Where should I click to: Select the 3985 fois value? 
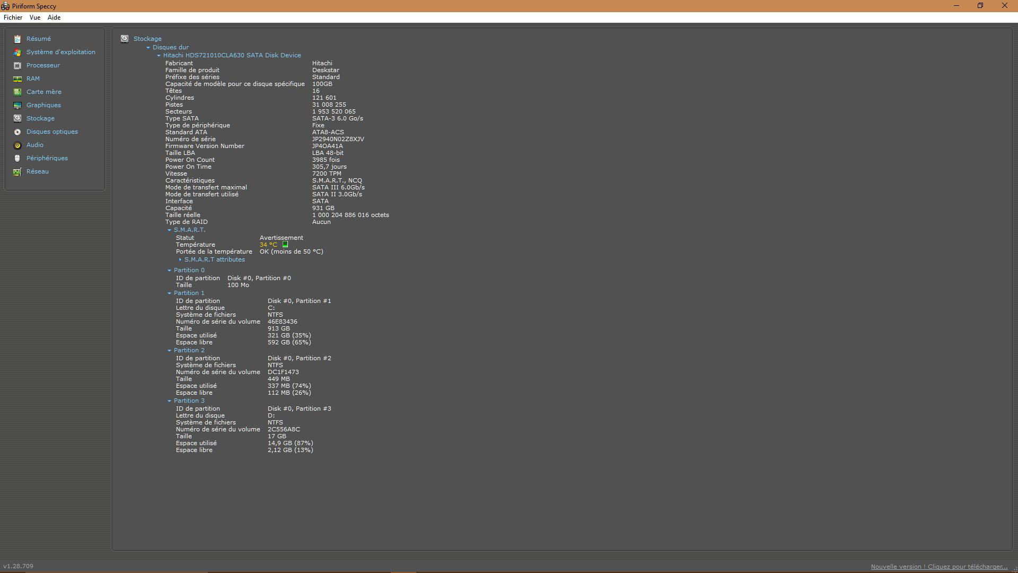(326, 160)
